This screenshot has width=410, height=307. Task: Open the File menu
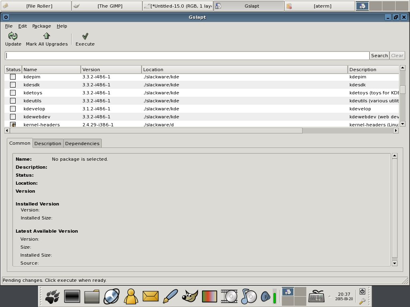click(9, 26)
